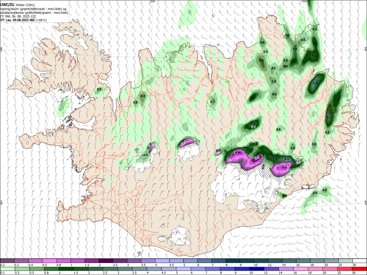Click the '4.5' label on the snow scale
The width and height of the screenshot is (367, 275).
[x=172, y=265]
